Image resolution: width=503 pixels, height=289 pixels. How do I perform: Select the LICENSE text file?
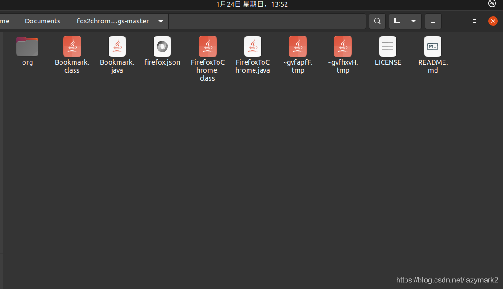pyautogui.click(x=388, y=47)
